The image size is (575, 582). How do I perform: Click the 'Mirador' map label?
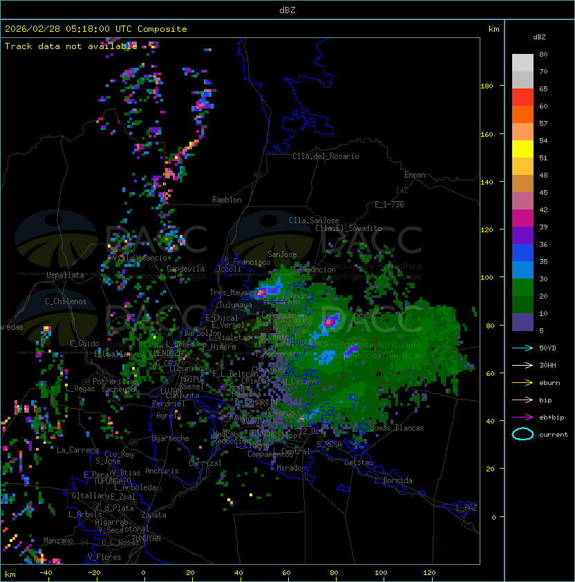291,468
